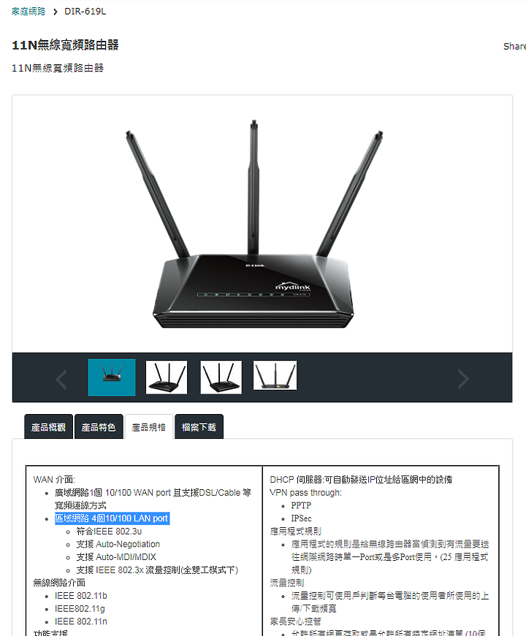Click the IPSec list item
Image resolution: width=526 pixels, height=636 pixels.
[301, 518]
